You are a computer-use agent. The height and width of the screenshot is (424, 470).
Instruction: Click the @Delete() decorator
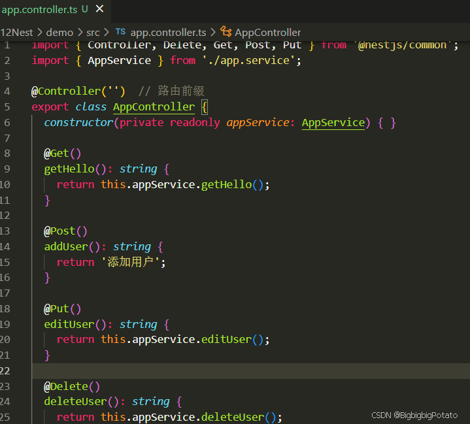(x=72, y=387)
